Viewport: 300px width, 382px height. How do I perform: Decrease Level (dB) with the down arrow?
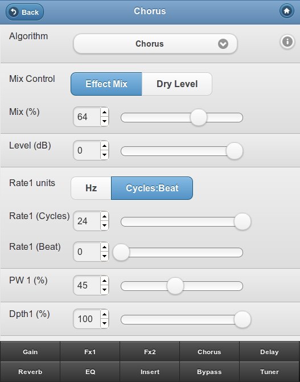click(x=104, y=155)
